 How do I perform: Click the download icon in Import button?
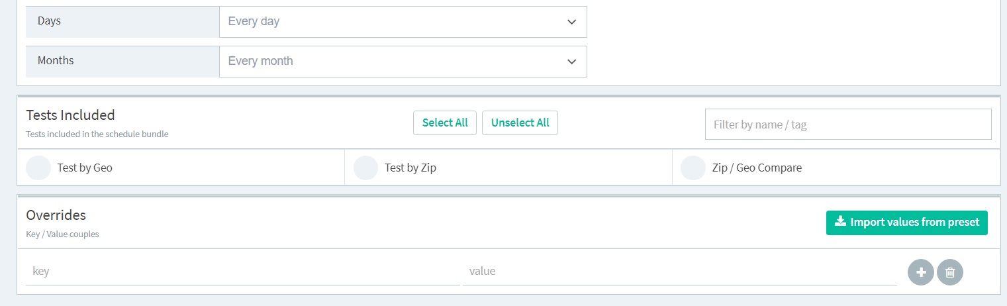[x=840, y=222]
